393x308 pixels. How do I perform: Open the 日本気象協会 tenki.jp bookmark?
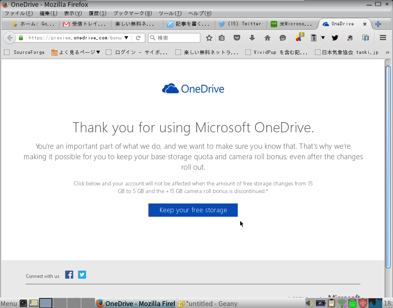click(x=347, y=52)
